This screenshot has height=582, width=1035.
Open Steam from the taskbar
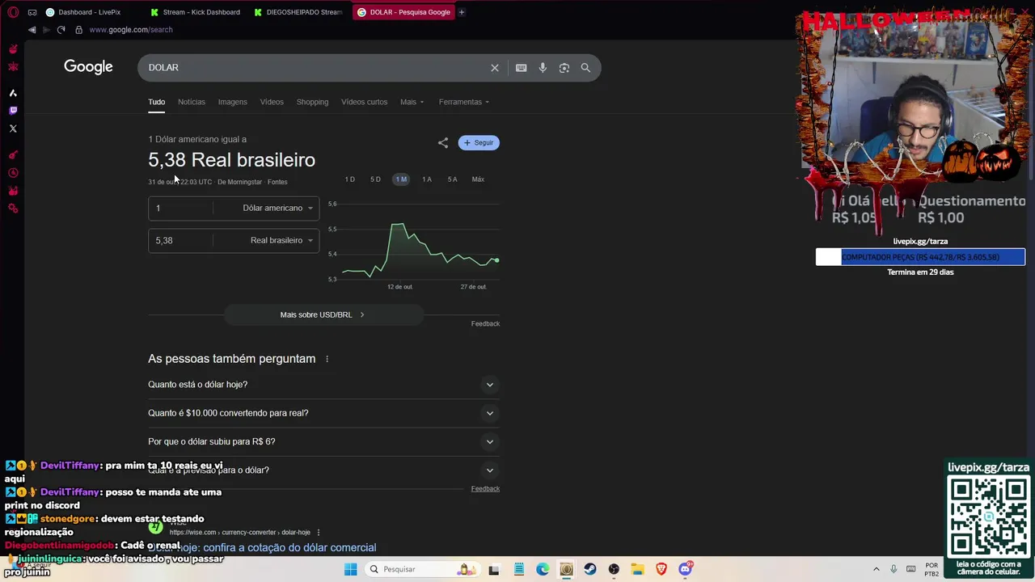pyautogui.click(x=590, y=569)
